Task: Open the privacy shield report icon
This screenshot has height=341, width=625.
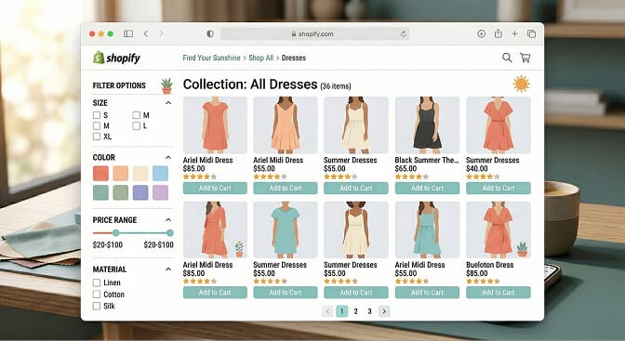Action: point(210,33)
